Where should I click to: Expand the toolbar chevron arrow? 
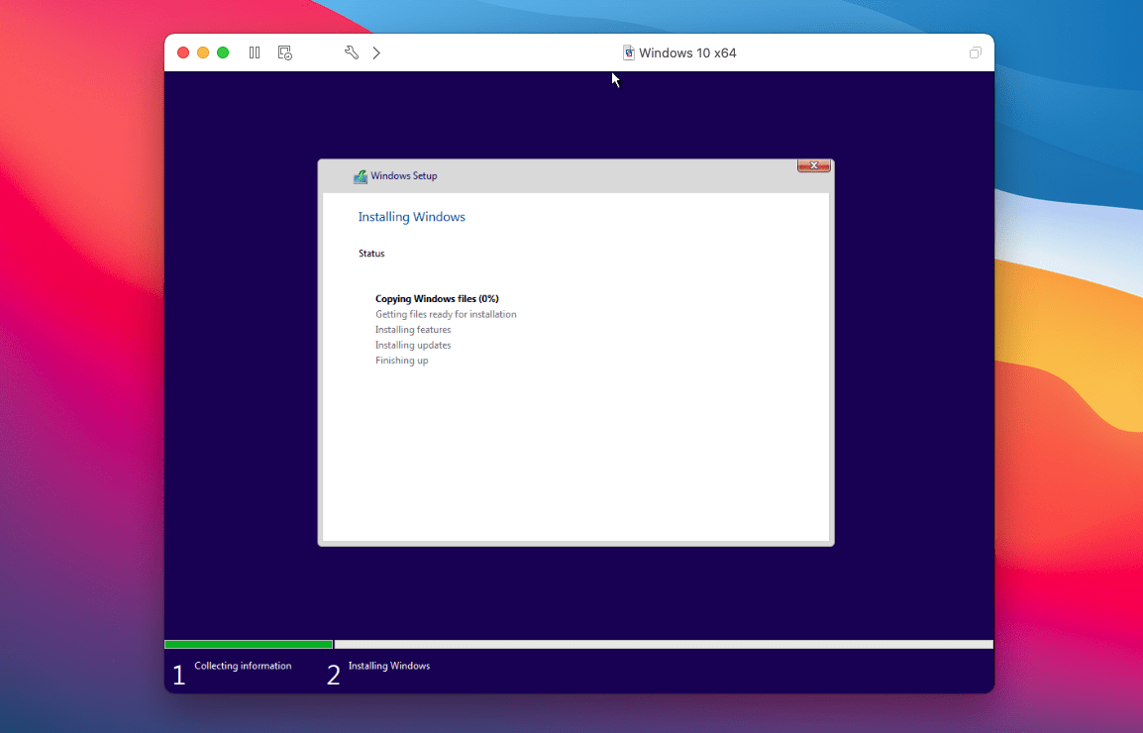[376, 52]
